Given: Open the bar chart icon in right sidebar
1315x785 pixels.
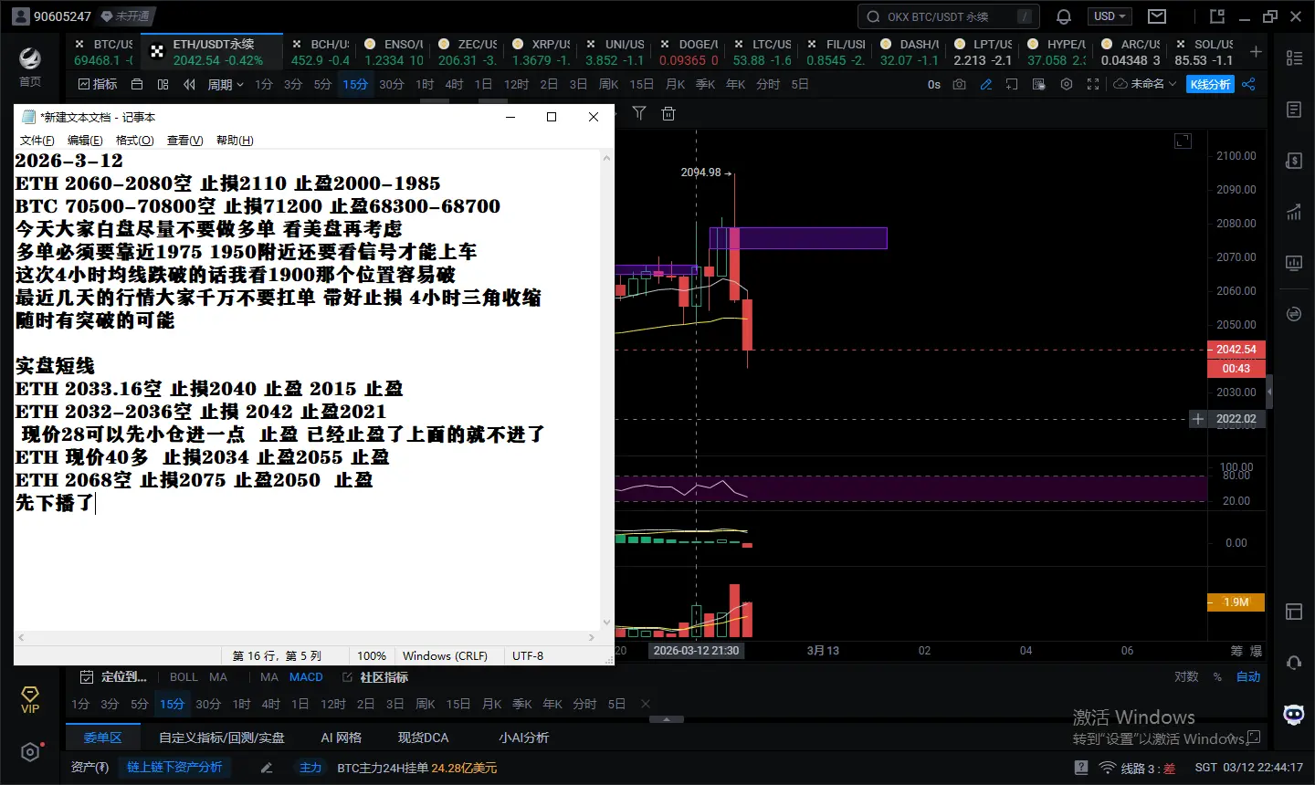Looking at the screenshot, I should click(1294, 212).
